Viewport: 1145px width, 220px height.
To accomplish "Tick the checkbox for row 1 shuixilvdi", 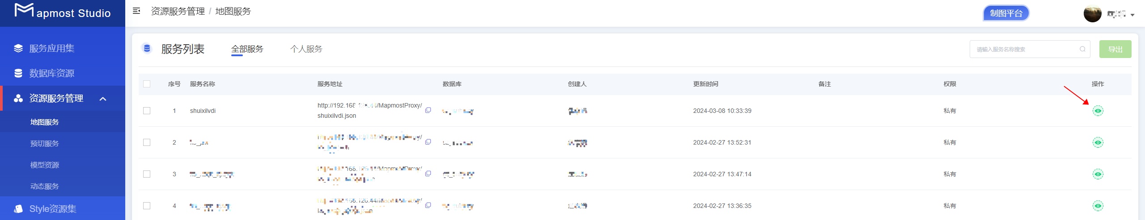I will pyautogui.click(x=147, y=111).
